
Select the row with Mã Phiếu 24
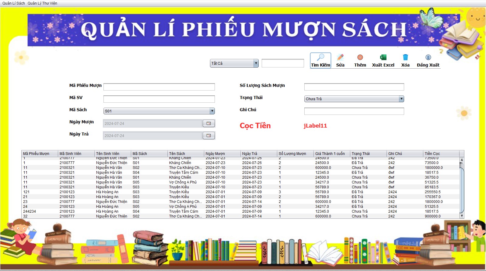point(240,206)
